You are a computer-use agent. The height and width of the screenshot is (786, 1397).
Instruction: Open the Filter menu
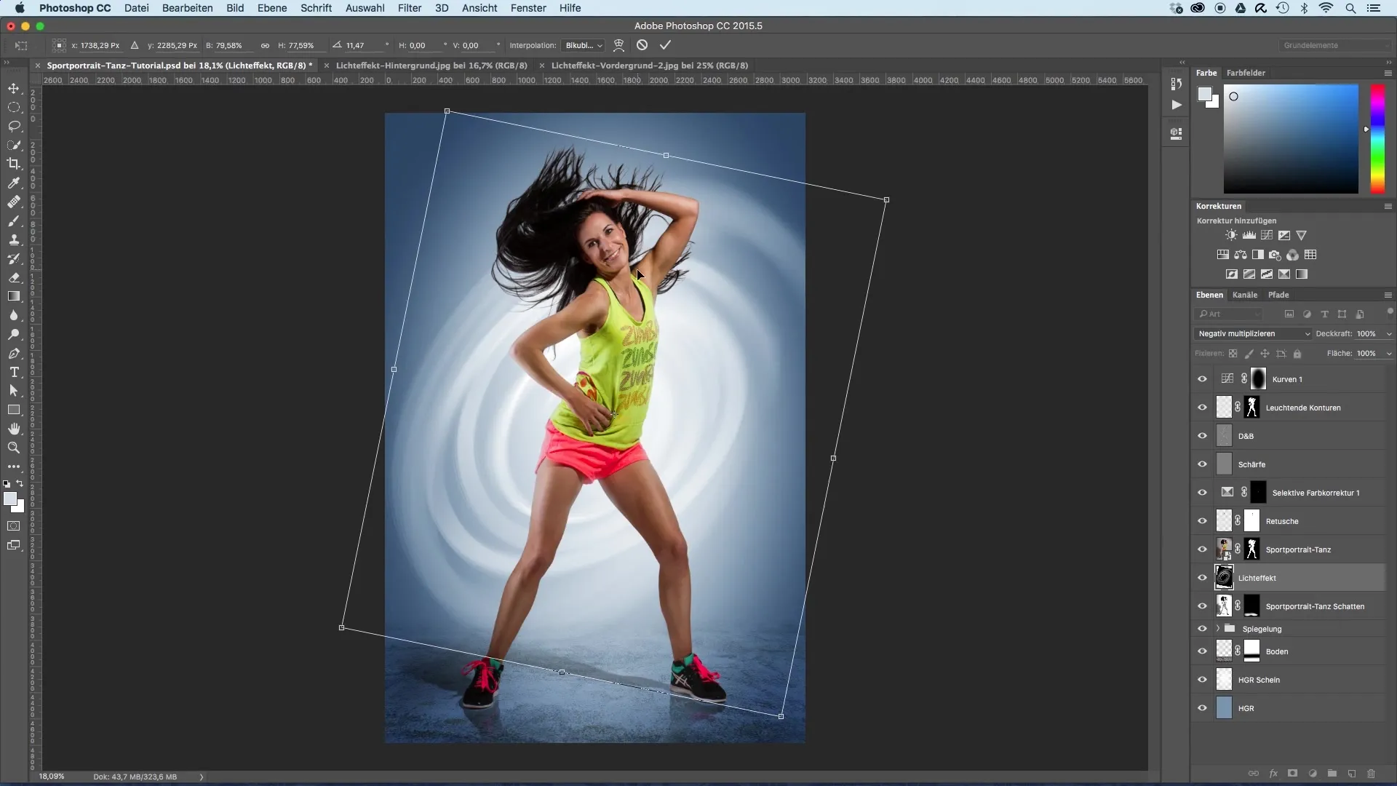(x=410, y=8)
